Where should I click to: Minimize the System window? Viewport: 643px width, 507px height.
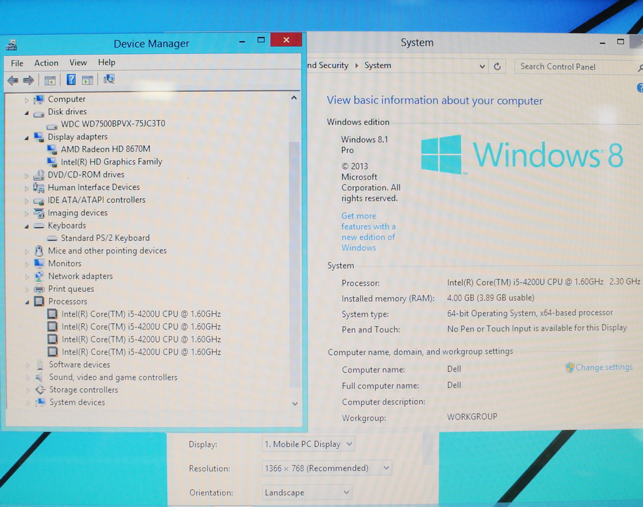(603, 43)
